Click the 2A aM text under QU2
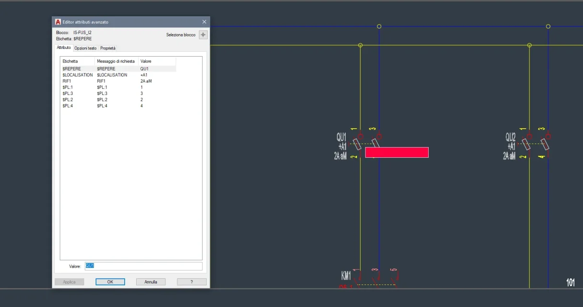583x307 pixels. (x=509, y=156)
